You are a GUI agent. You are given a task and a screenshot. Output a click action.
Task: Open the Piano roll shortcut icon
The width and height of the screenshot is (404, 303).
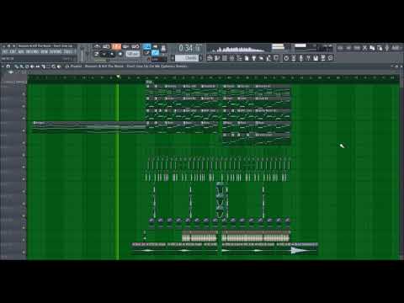(217, 58)
